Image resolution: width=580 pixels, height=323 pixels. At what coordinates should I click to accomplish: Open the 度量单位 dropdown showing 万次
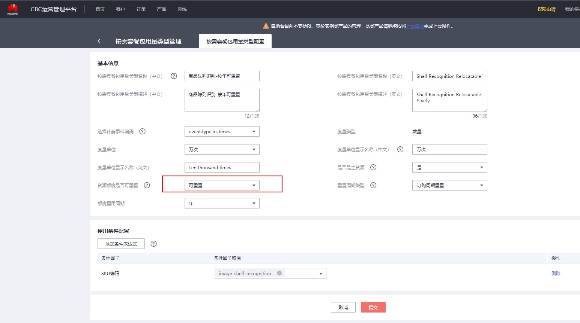point(222,149)
